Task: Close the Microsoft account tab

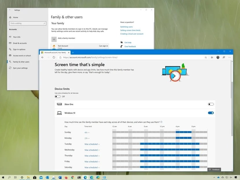Action: (x=69, y=53)
